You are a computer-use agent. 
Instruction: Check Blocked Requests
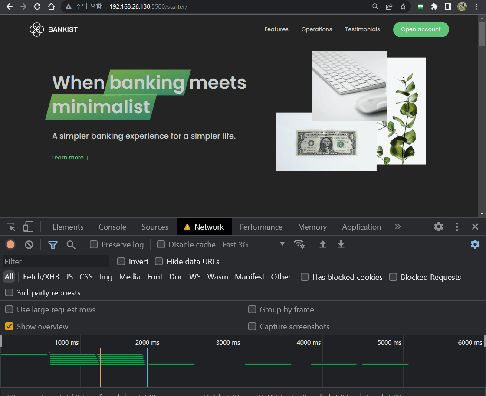click(x=393, y=277)
